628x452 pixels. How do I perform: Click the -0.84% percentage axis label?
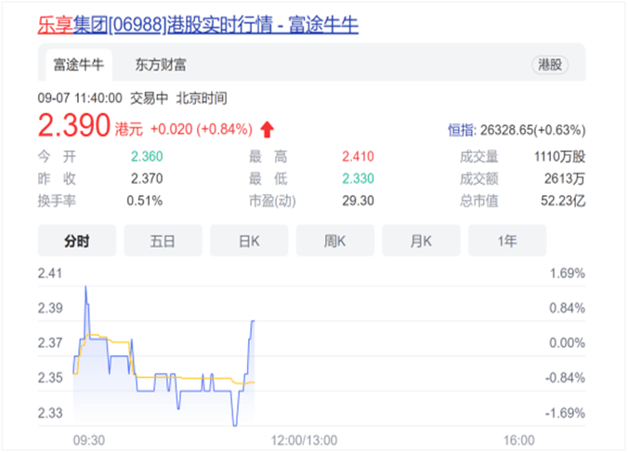[x=565, y=378]
